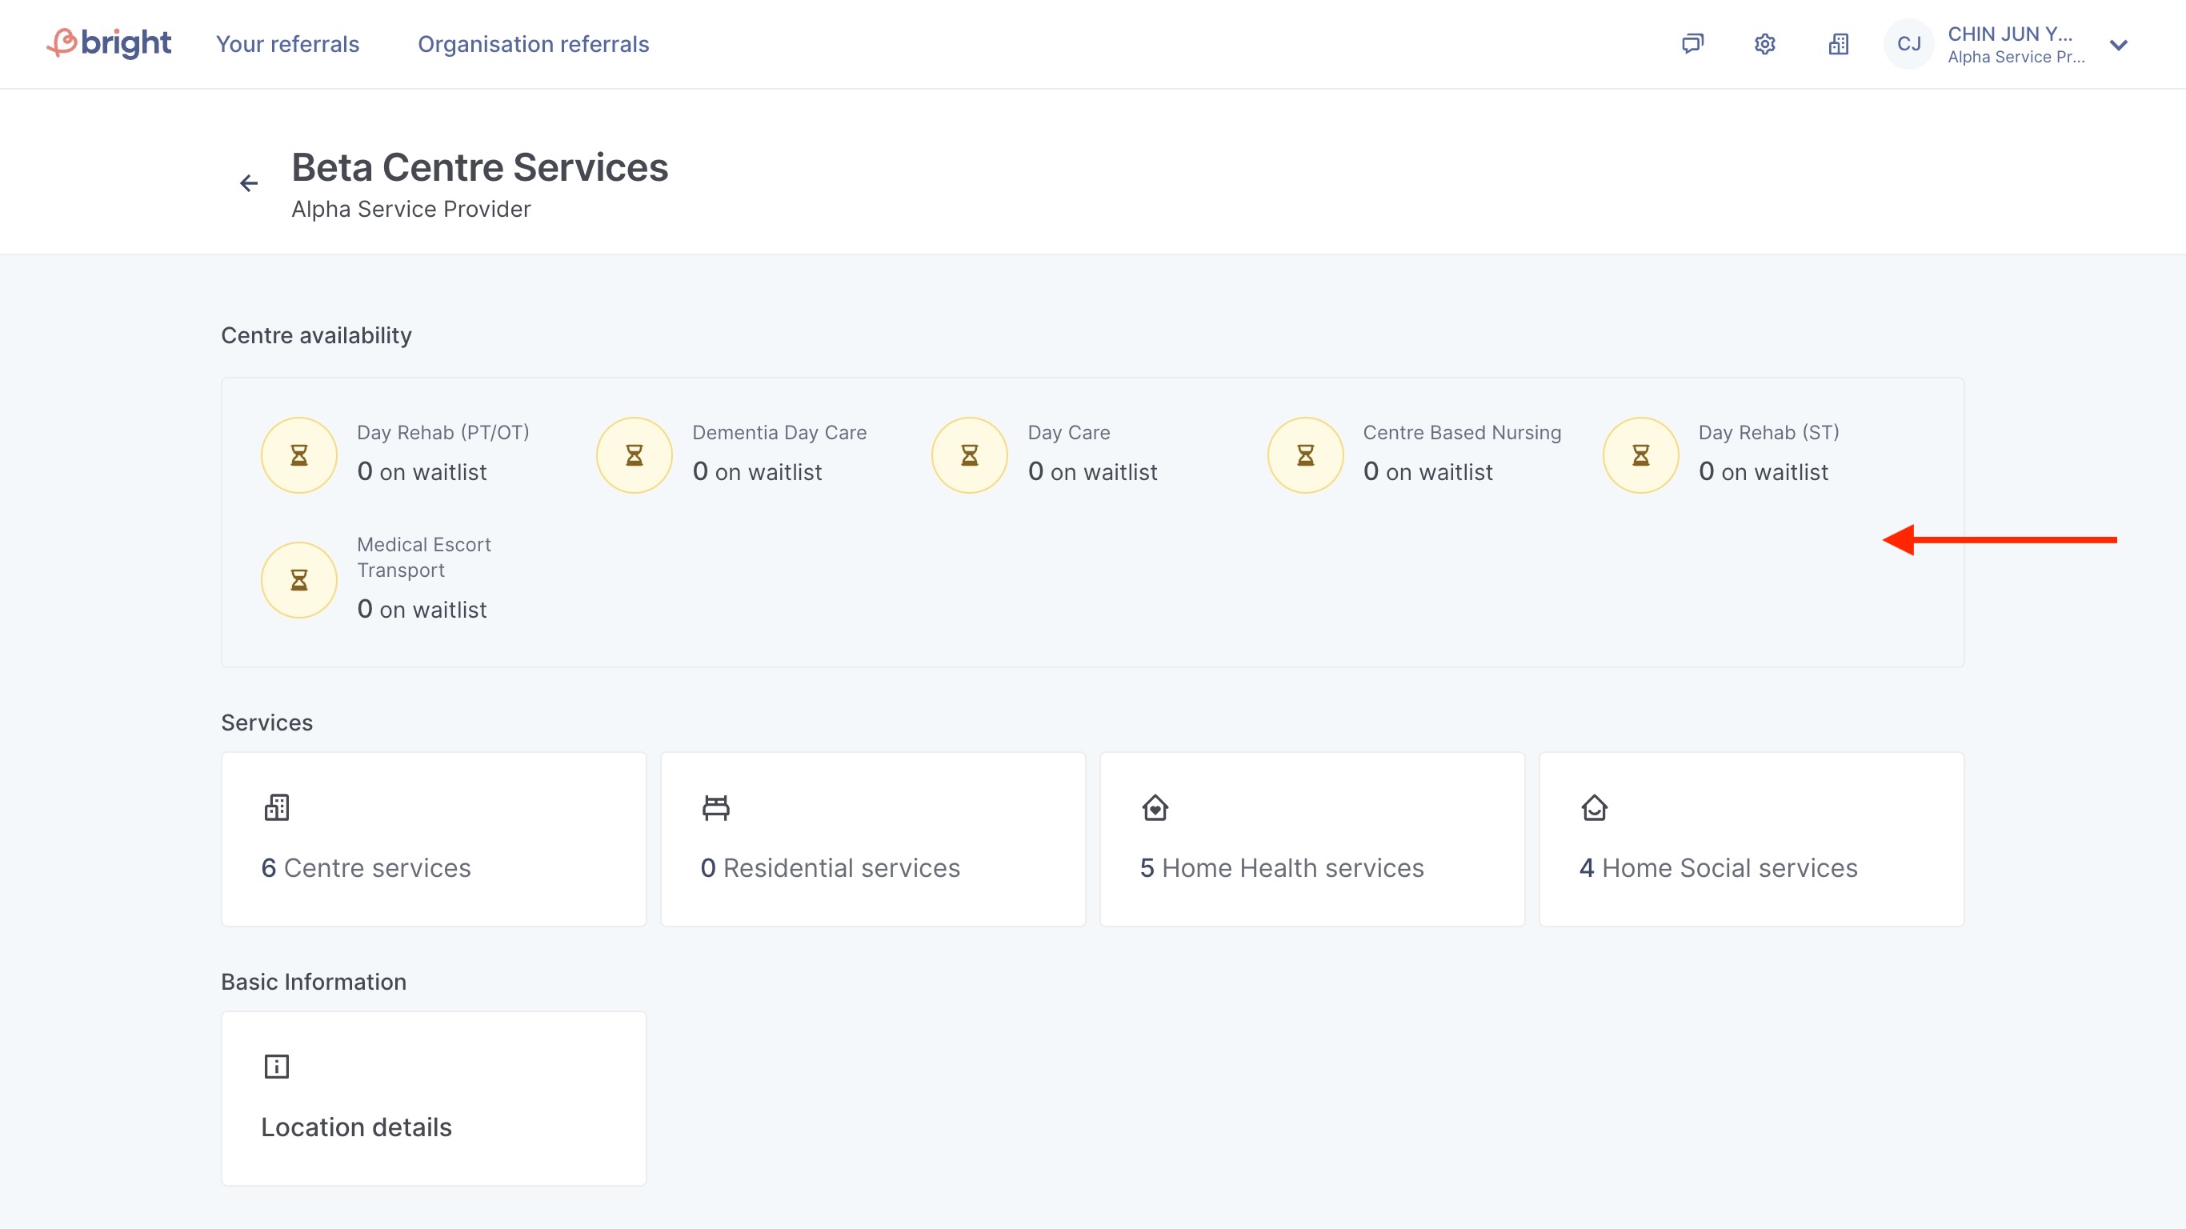Open the settings gear icon

coord(1765,44)
